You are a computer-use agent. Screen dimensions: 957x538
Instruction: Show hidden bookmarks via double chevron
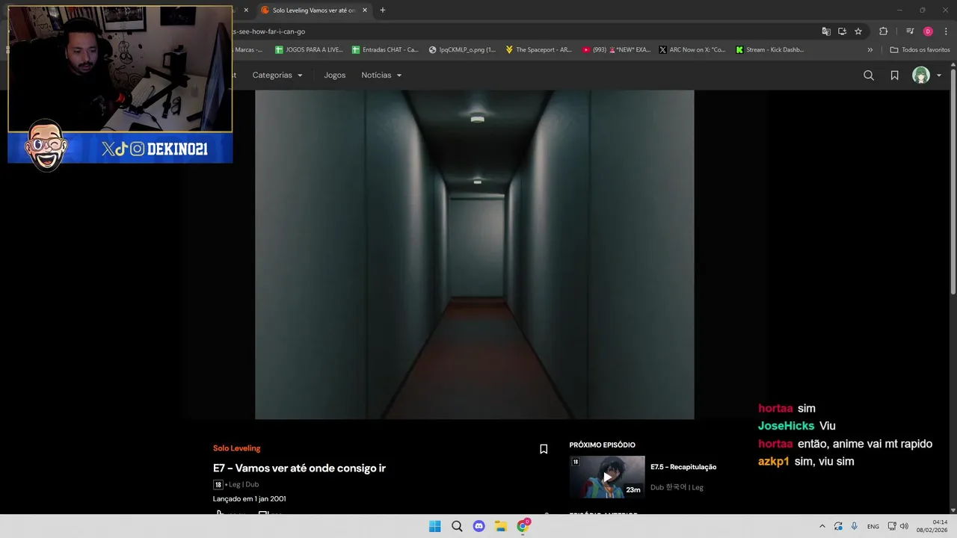[870, 50]
